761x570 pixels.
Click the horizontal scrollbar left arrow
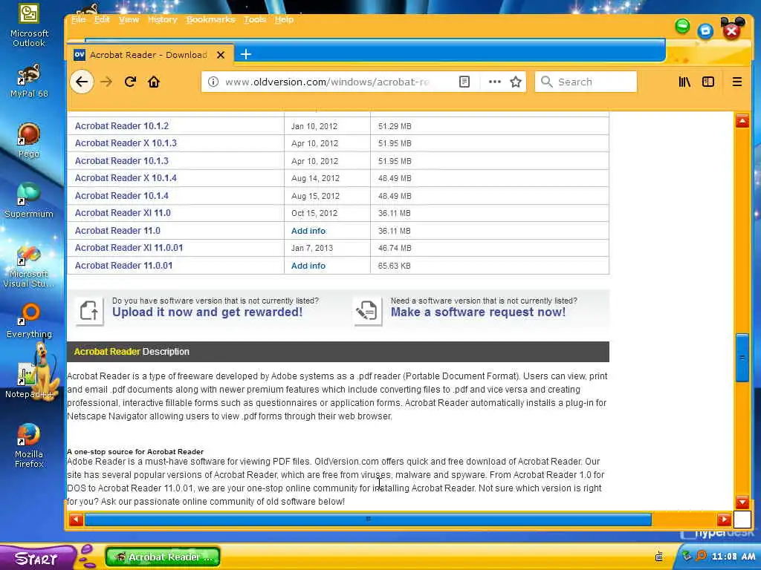[76, 520]
